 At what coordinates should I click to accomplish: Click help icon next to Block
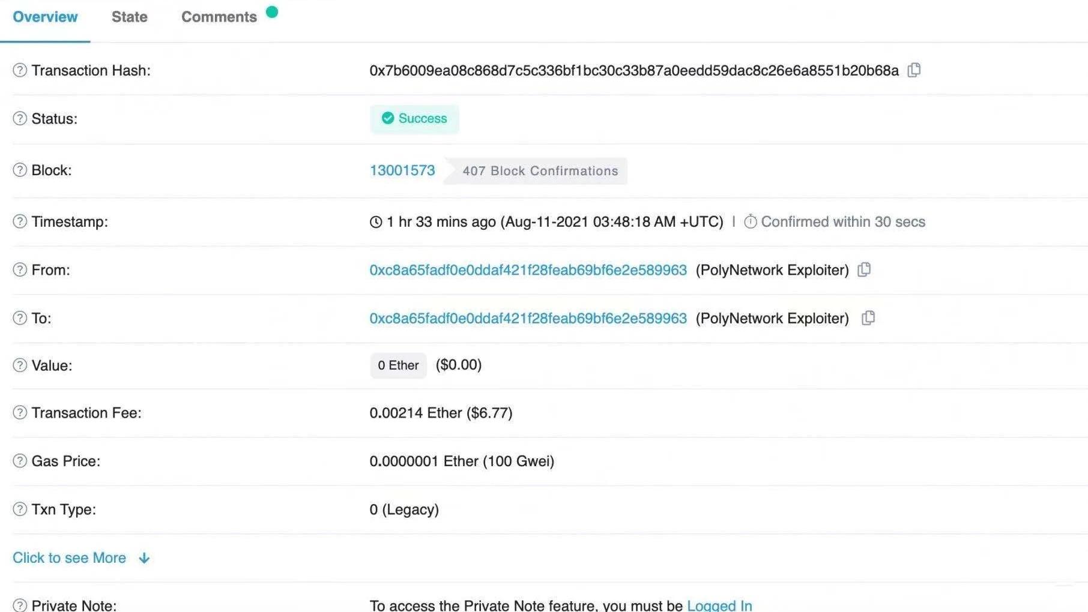(20, 170)
